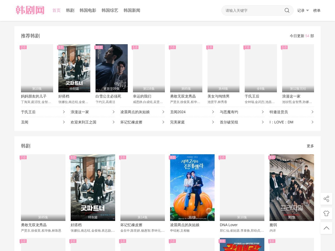Screen dimensions: 335x251
Task: Open 脆弱 poster thumbnail
Action: [x=292, y=187]
